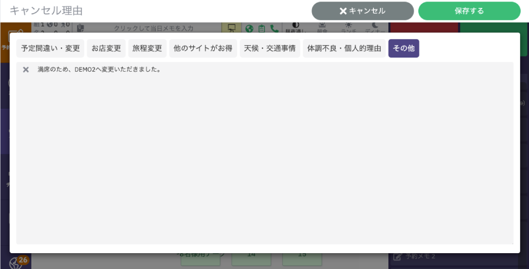Select the 他のサイトがお得 reason tag
This screenshot has width=529, height=269.
(x=203, y=49)
